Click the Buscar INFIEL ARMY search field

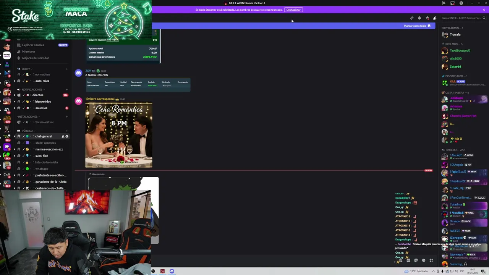(x=463, y=18)
